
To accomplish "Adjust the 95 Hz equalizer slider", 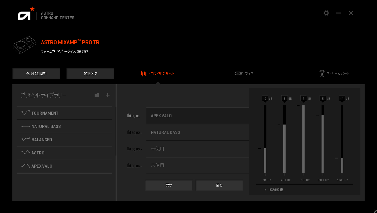I will click(x=265, y=148).
